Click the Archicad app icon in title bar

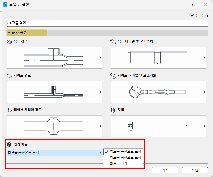(x=5, y=4)
